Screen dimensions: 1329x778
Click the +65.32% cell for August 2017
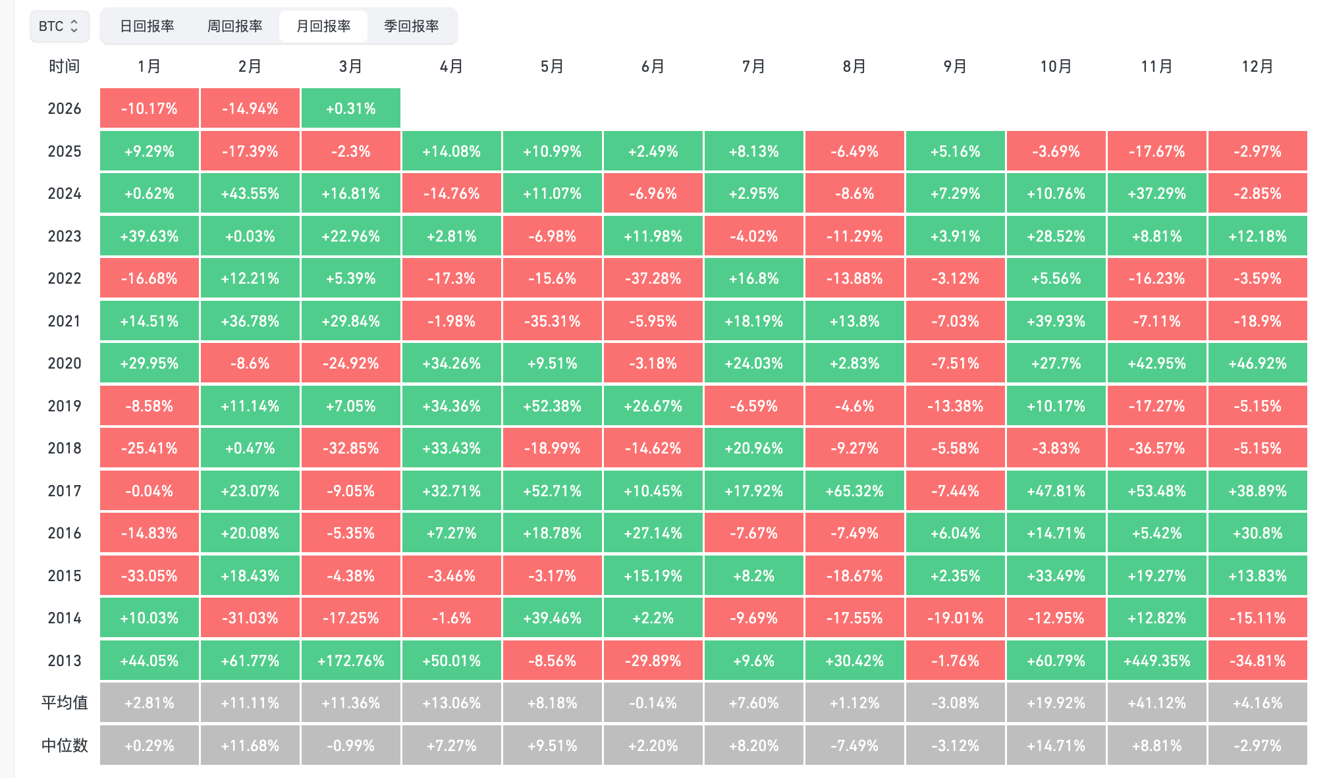[854, 491]
